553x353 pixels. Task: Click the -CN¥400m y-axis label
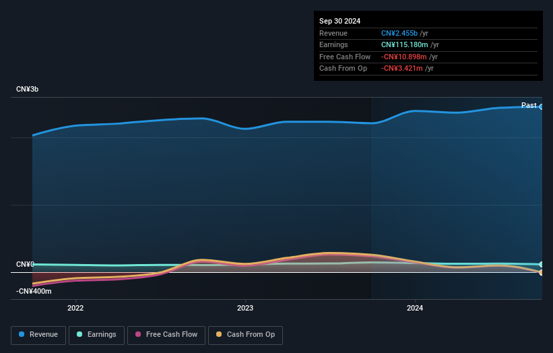click(x=34, y=291)
